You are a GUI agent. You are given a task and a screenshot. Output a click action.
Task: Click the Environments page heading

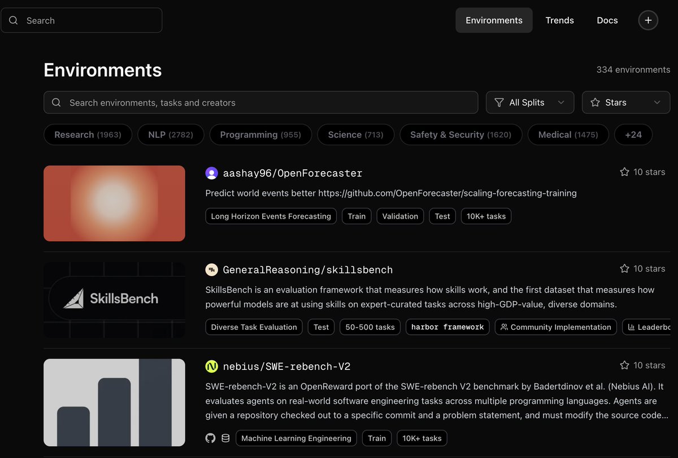pyautogui.click(x=103, y=70)
